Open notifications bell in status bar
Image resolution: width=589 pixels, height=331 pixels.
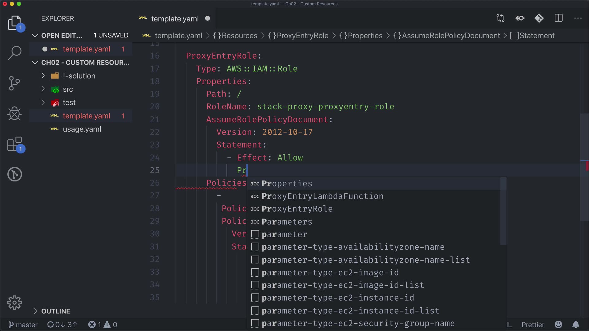point(576,325)
